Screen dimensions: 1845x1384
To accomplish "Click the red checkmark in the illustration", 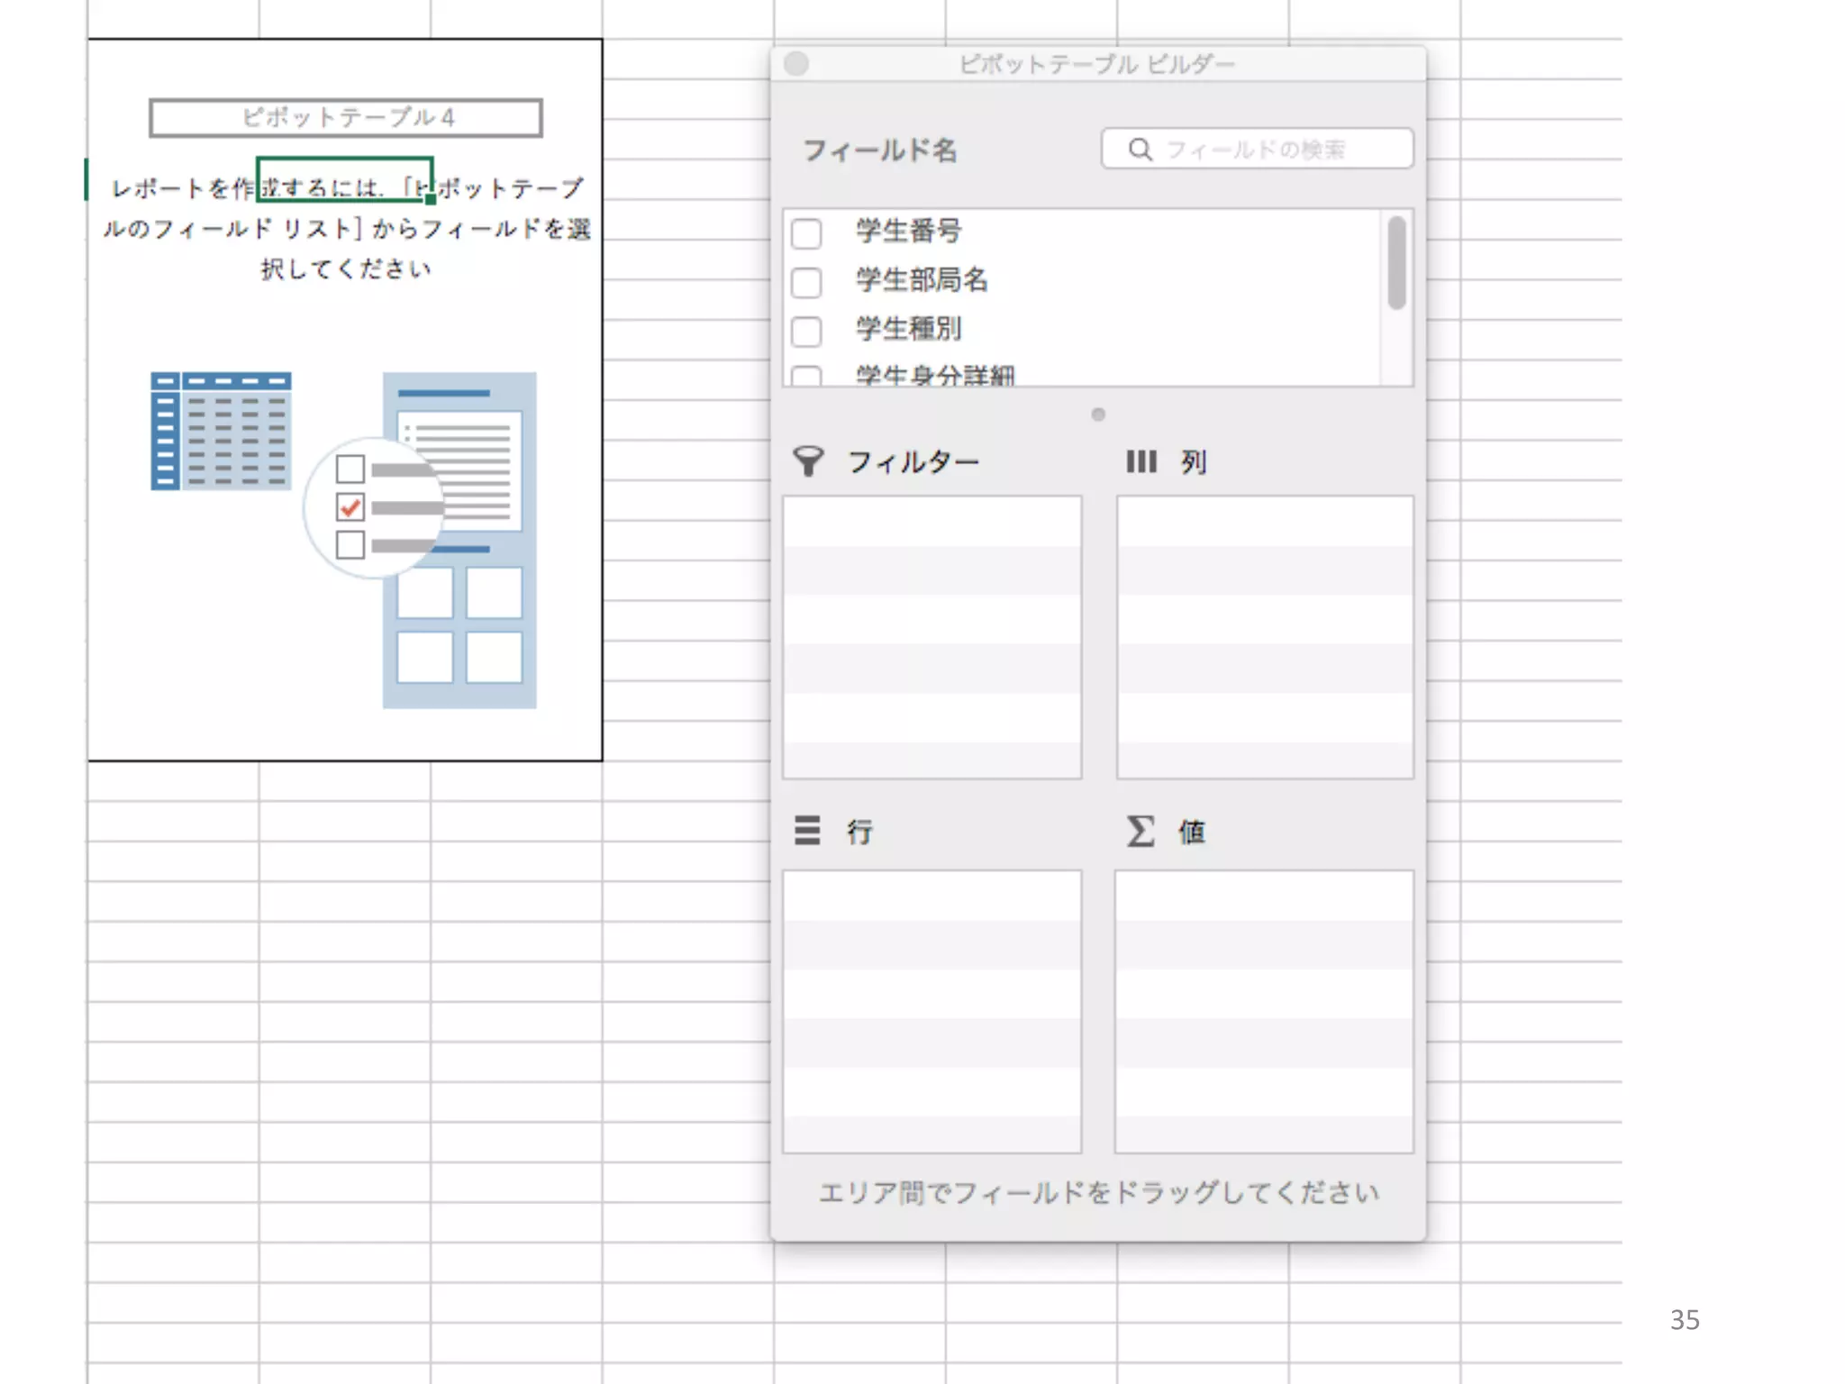I will pyautogui.click(x=350, y=507).
